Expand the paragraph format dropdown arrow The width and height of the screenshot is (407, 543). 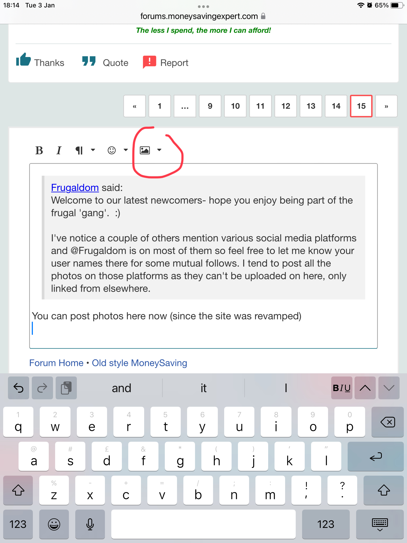click(93, 150)
